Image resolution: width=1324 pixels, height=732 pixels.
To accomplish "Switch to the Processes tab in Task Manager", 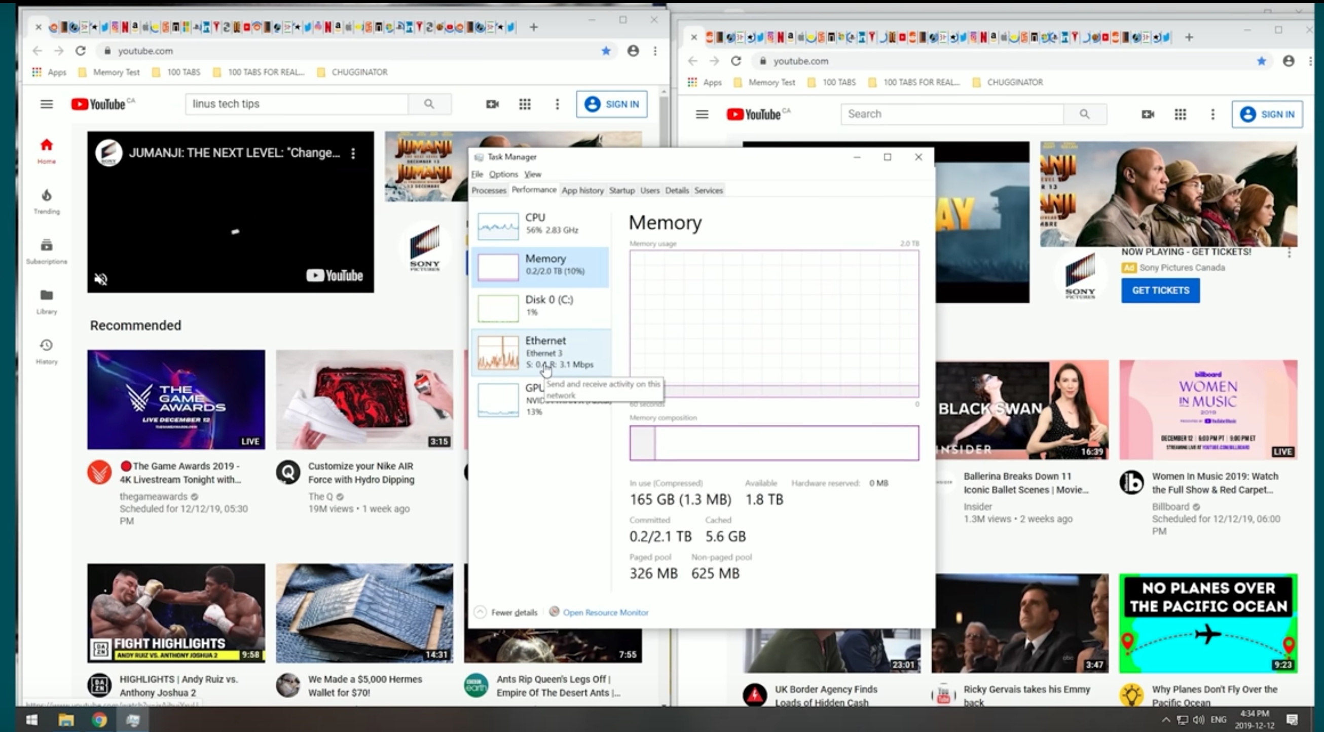I will tap(488, 190).
